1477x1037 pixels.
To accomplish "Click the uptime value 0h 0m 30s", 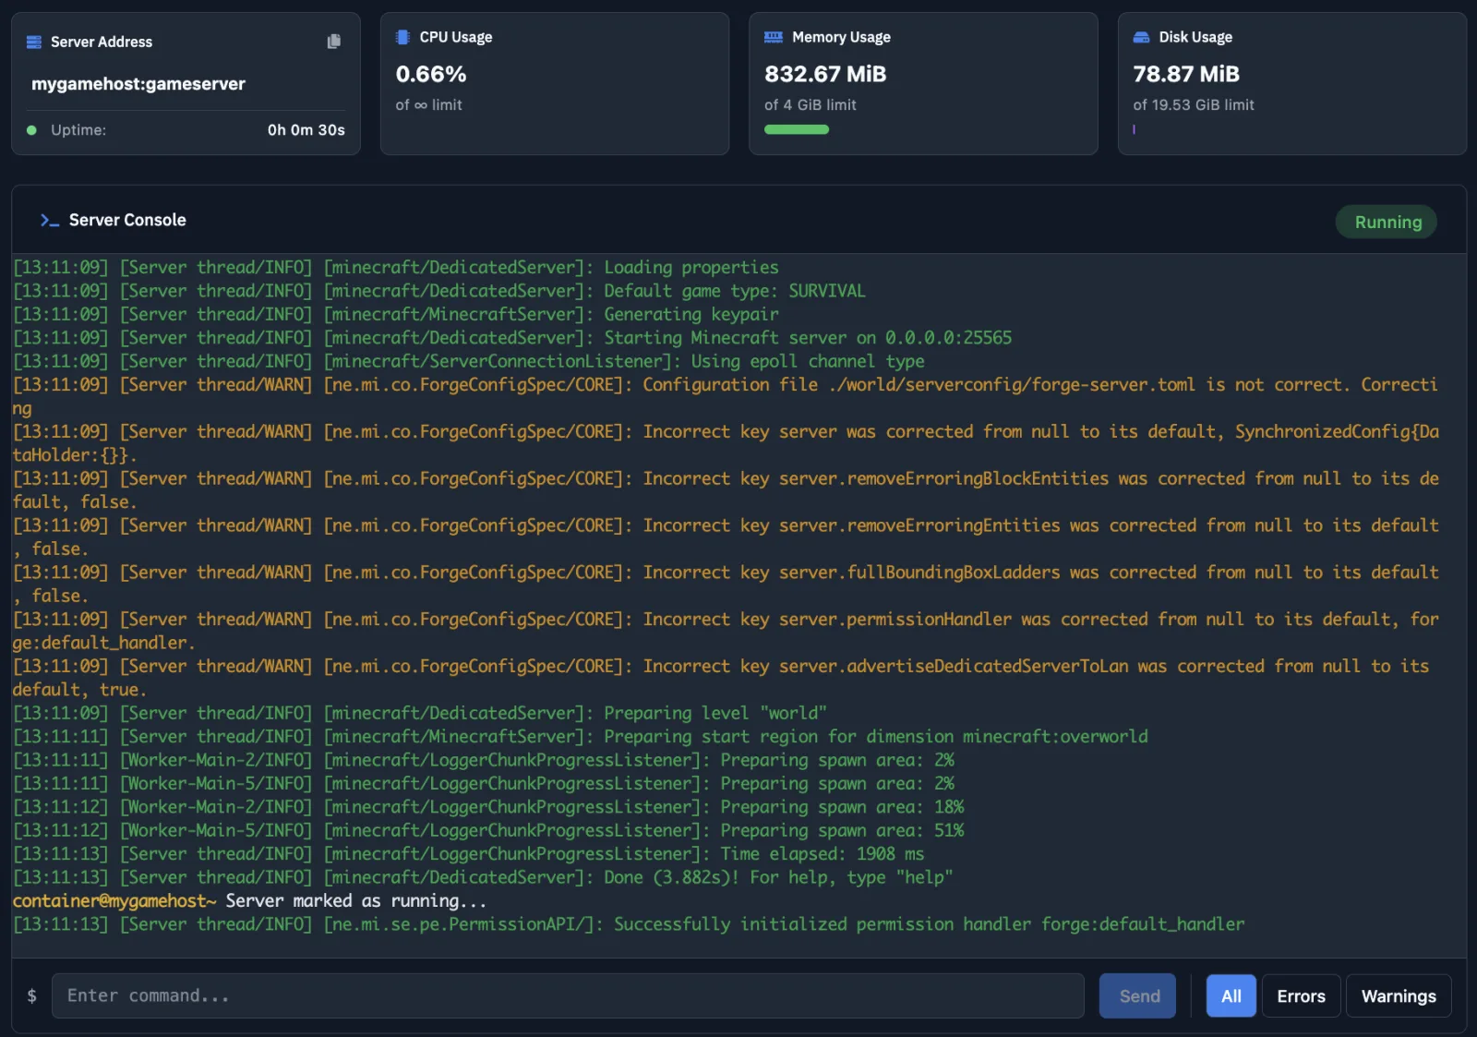I will click(306, 130).
